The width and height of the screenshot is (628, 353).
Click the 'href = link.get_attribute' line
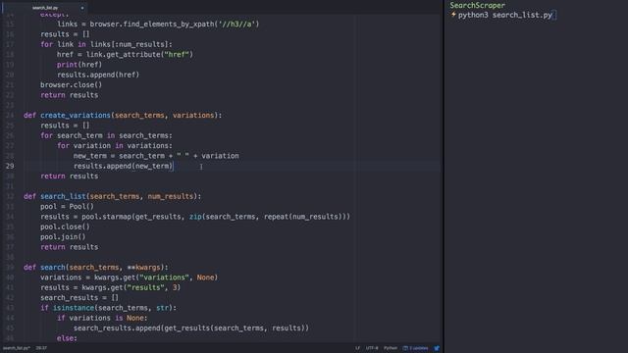tap(125, 55)
